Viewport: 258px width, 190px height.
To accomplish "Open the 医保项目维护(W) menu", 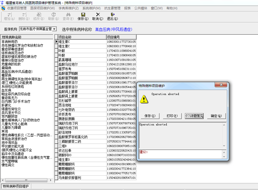I will point(43,8).
